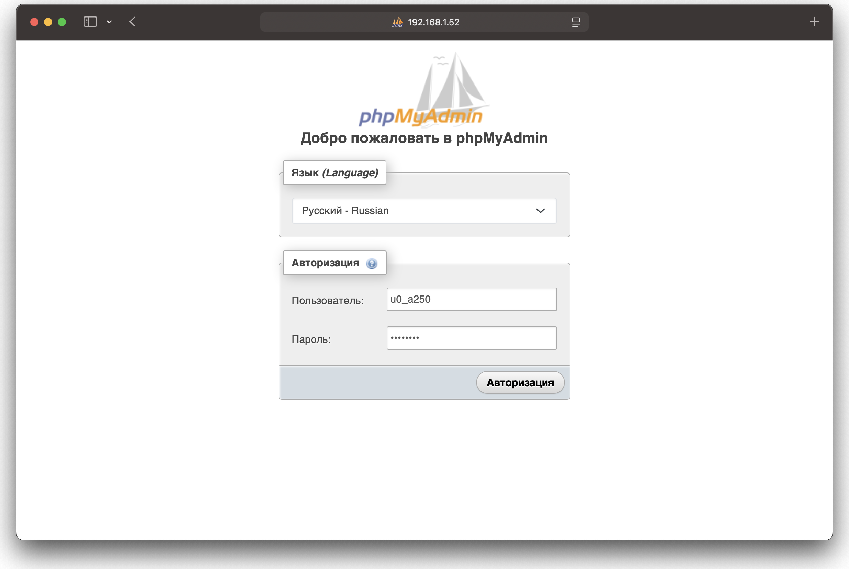Click the chevron on the Russian language selector

tap(541, 211)
